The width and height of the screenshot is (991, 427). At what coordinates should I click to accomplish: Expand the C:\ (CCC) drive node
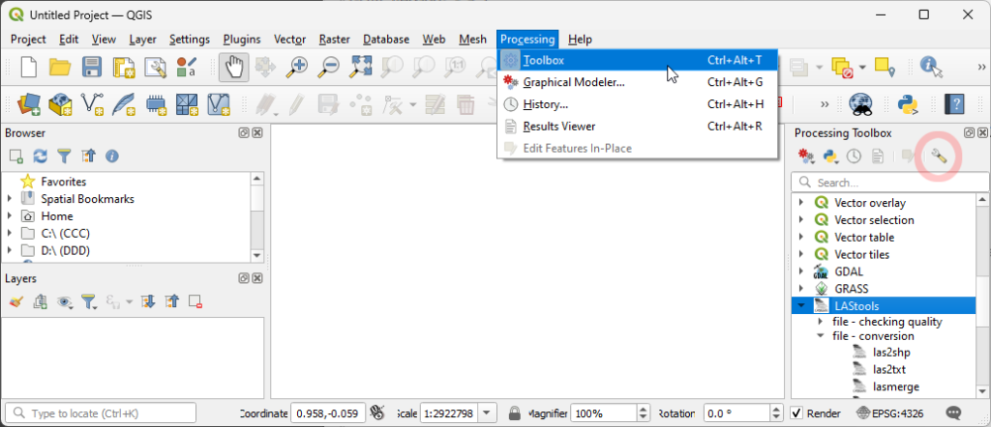tap(10, 233)
